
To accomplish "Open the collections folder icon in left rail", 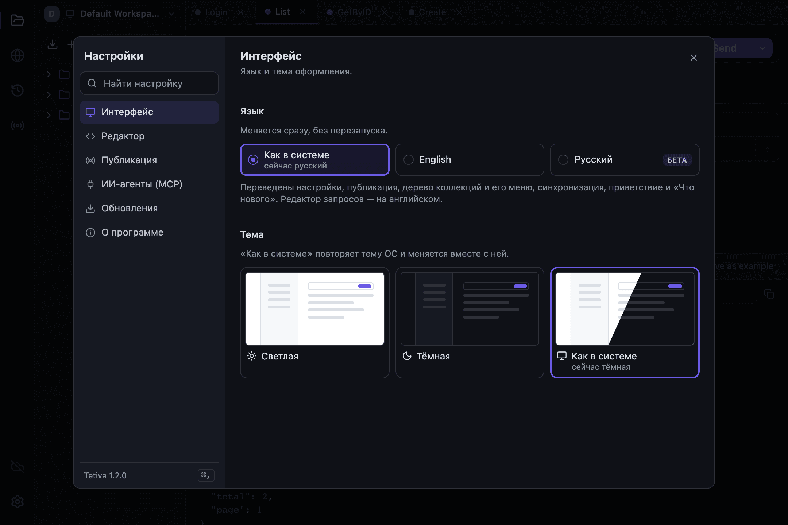I will click(x=17, y=20).
